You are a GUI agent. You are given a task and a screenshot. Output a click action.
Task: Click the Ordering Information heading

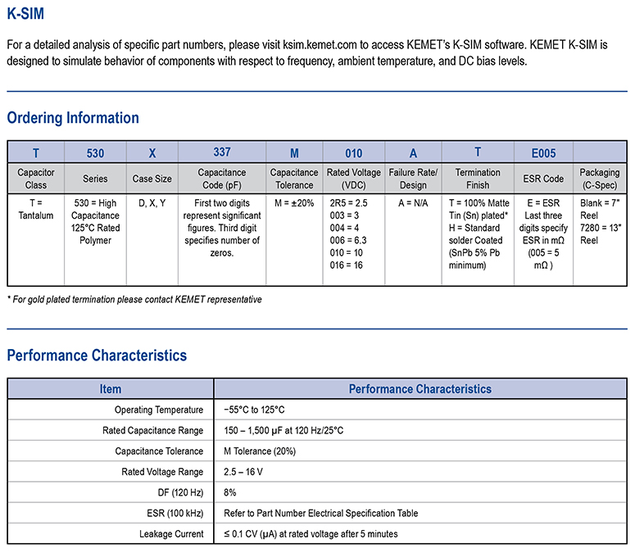point(73,118)
